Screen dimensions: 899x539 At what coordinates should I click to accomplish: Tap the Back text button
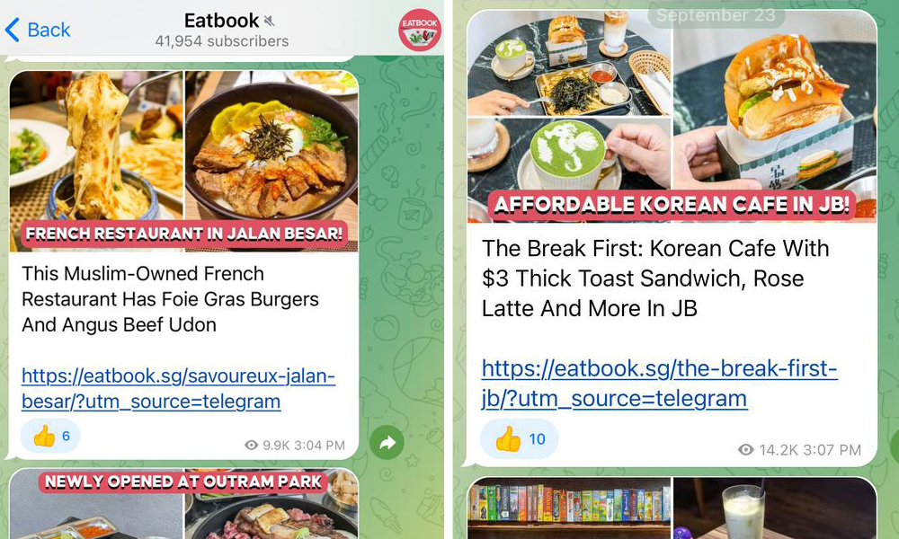[x=49, y=30]
